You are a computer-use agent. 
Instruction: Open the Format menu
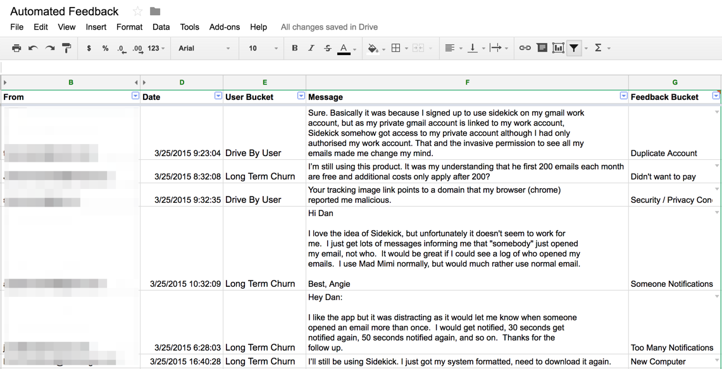(x=129, y=27)
